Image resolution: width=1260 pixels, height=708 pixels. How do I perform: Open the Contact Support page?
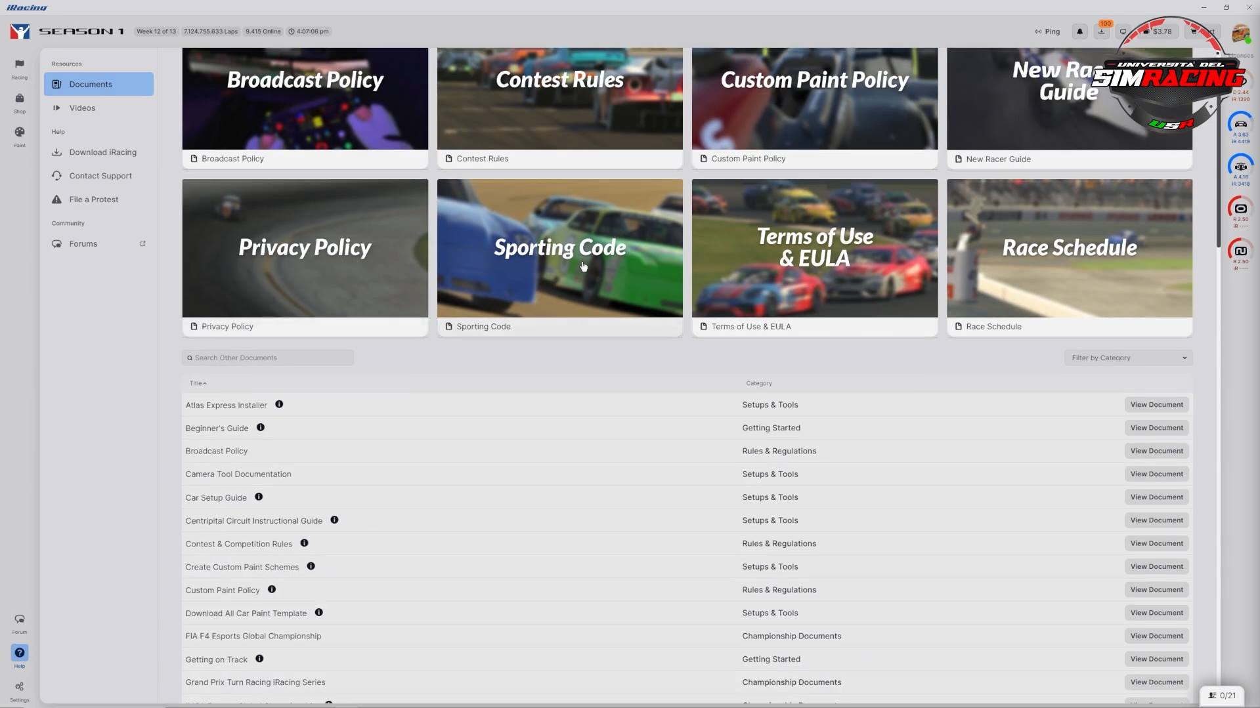pyautogui.click(x=100, y=175)
